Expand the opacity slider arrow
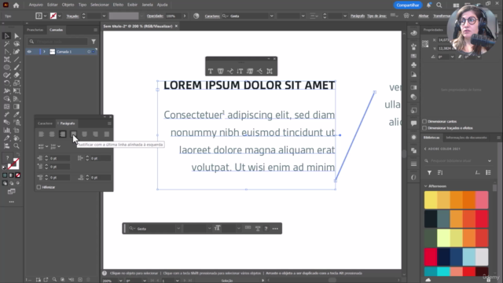This screenshot has width=503, height=283. pos(185,16)
